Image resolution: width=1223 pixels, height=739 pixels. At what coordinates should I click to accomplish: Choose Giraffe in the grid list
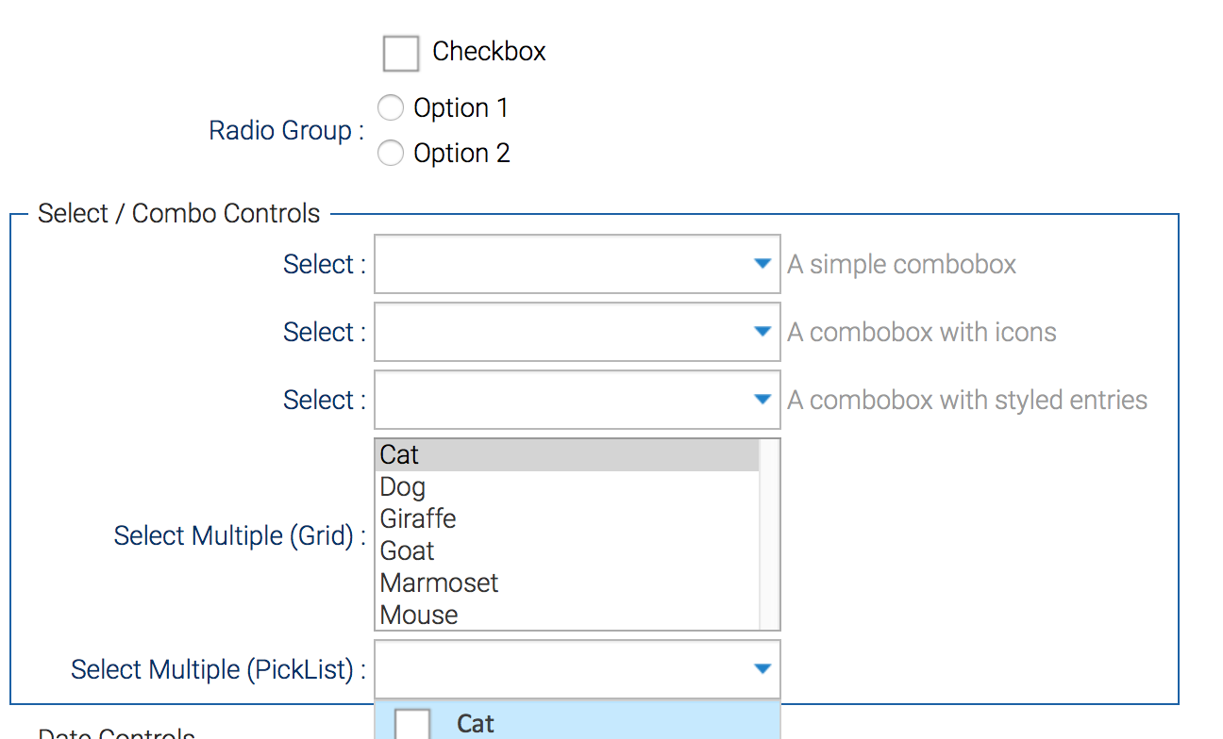click(x=566, y=519)
